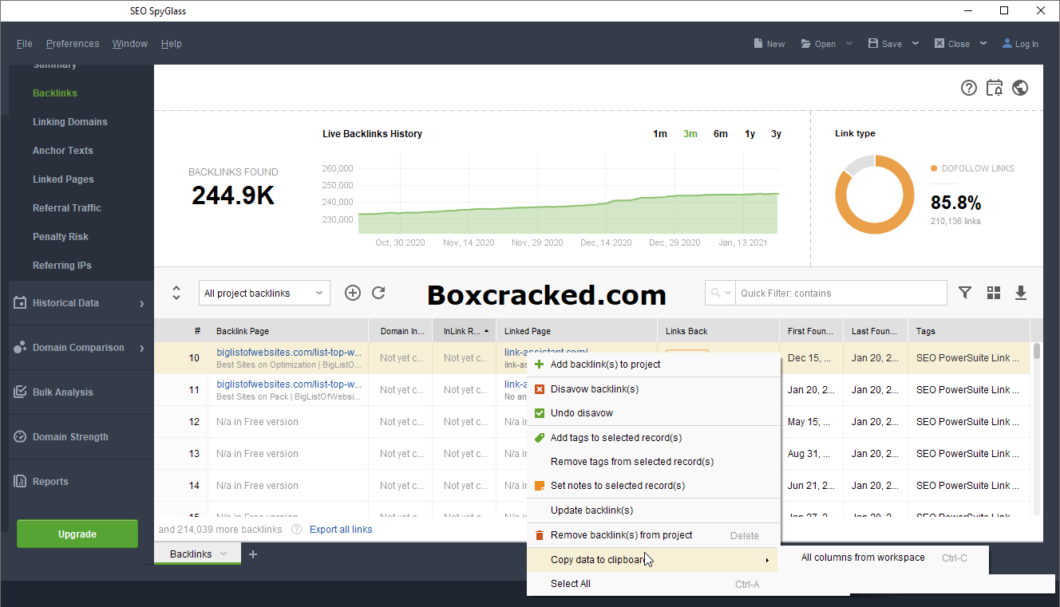Expand Domain Comparison section
Image resolution: width=1060 pixels, height=607 pixels.
point(81,348)
